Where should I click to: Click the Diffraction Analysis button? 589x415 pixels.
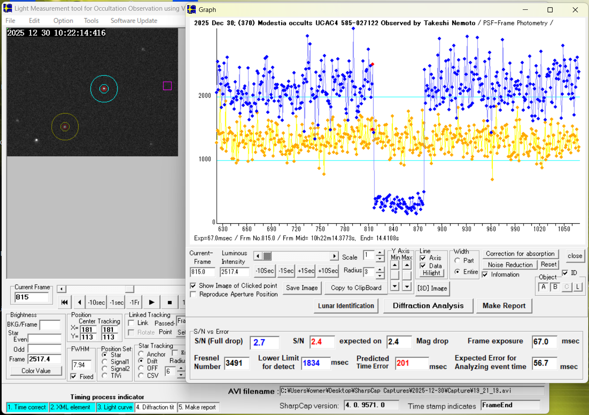[428, 306]
